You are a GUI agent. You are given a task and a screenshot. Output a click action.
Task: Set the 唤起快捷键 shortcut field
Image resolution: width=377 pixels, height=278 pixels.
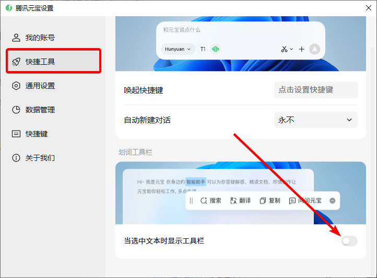click(315, 90)
